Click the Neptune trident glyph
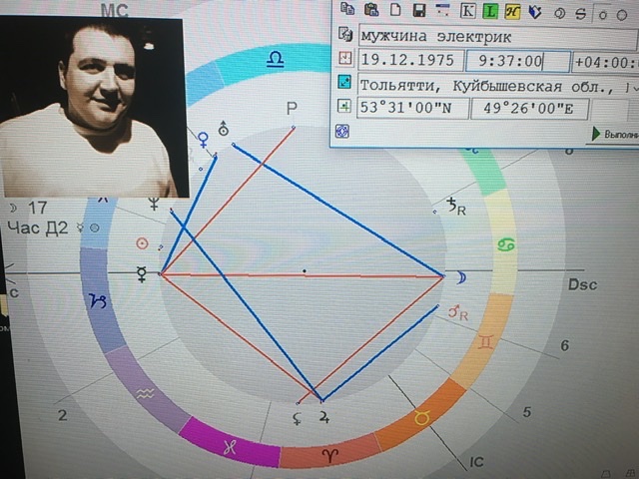Image resolution: width=639 pixels, height=479 pixels. pyautogui.click(x=154, y=203)
